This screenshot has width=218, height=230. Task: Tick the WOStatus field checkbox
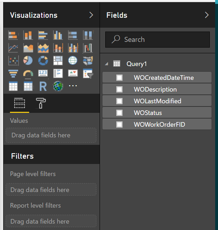[x=119, y=113]
